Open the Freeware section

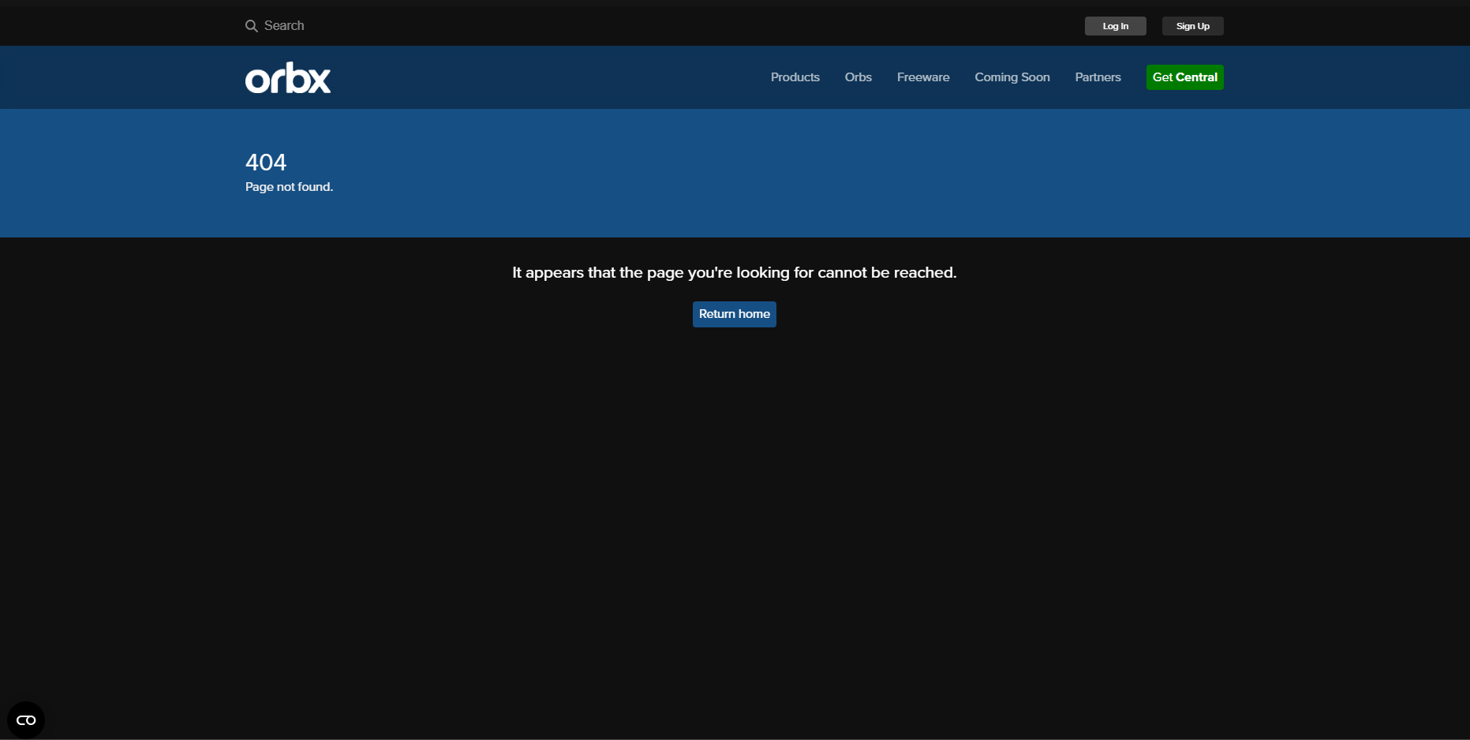[x=923, y=77]
